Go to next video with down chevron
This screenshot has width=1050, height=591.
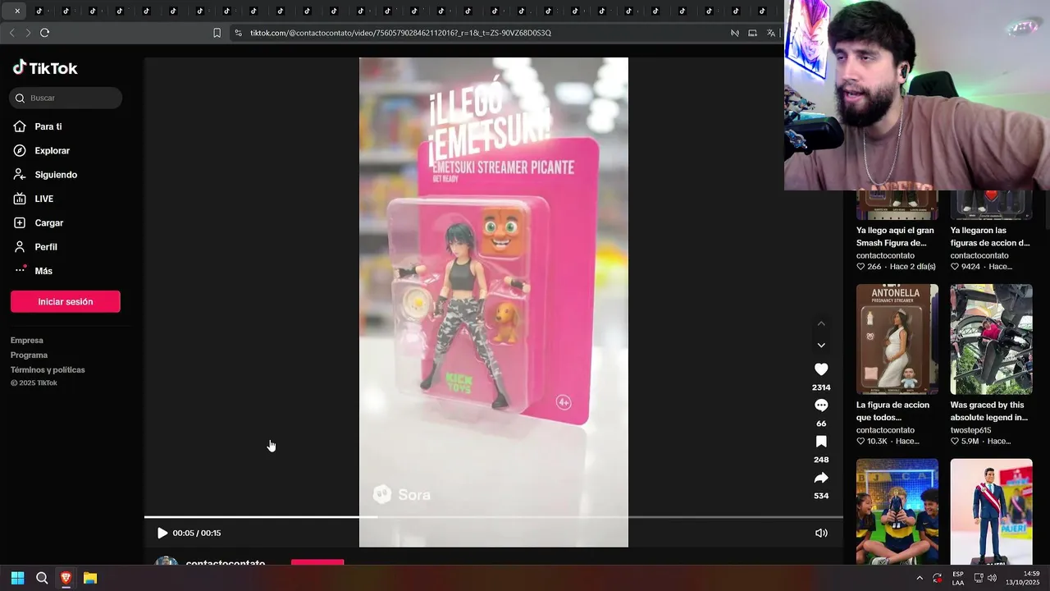tap(821, 345)
